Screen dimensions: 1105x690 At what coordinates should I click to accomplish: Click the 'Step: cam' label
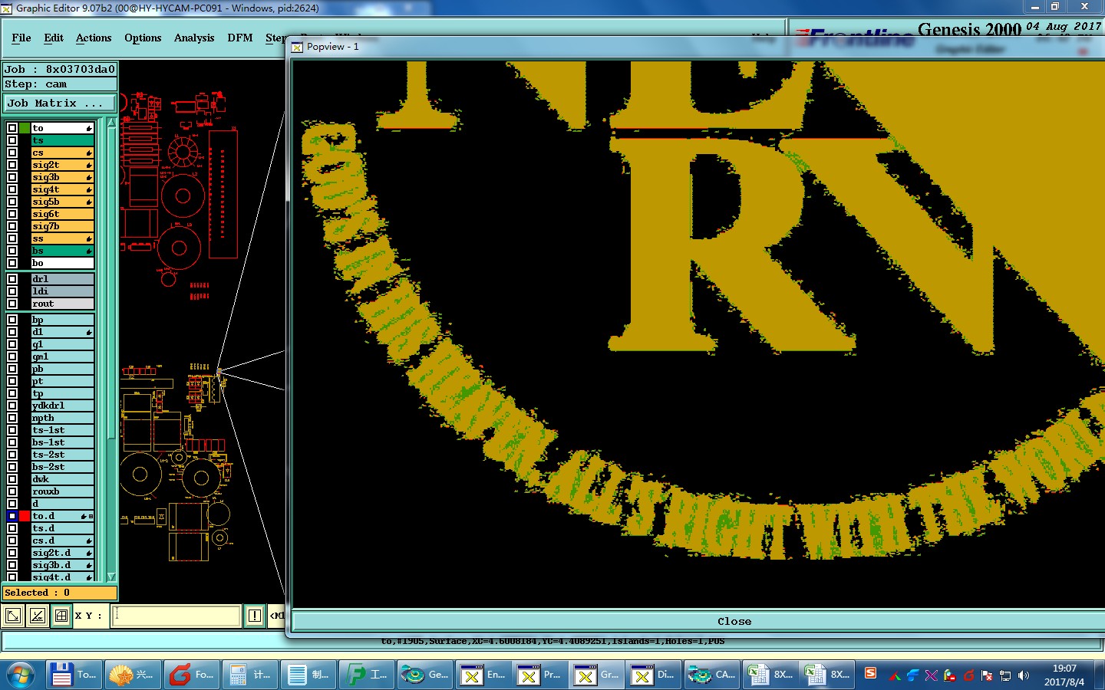pyautogui.click(x=60, y=84)
